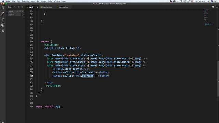219x123 pixels.
Task: Open the View menu
Action: [x=33, y=1]
